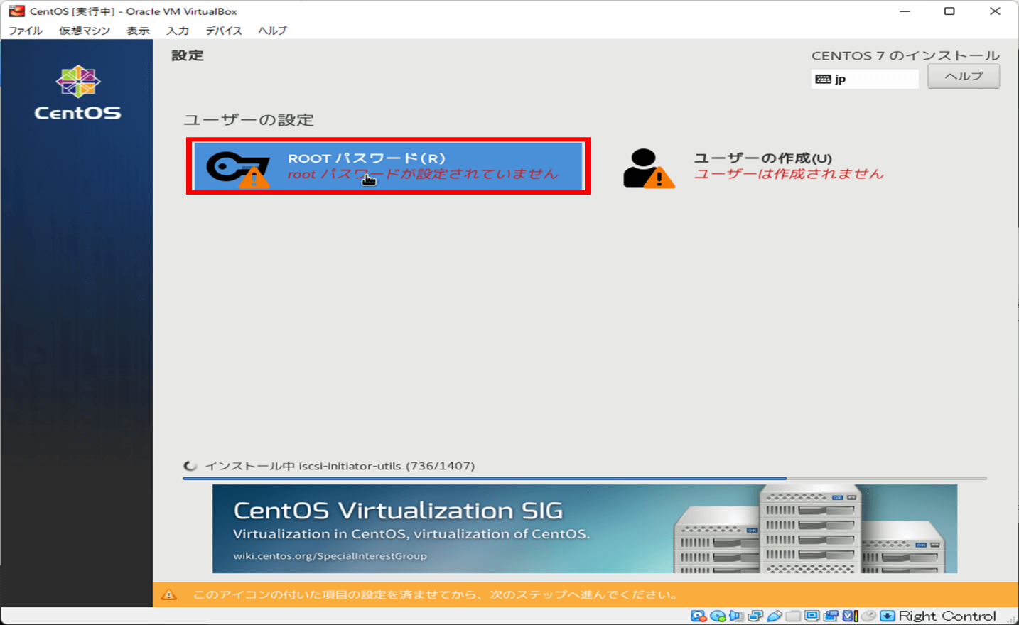Click the VirtualBox title bar icon

[16, 11]
